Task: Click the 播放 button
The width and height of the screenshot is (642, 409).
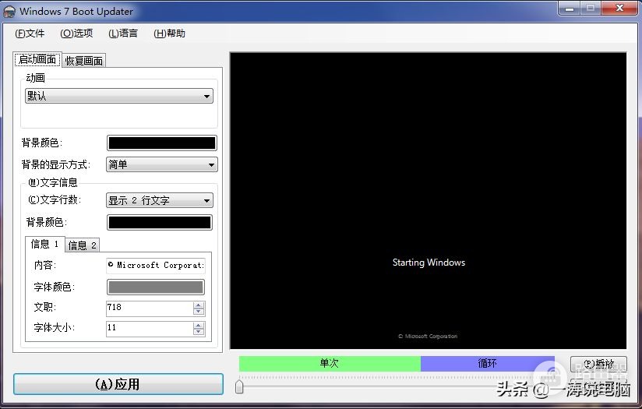Action: [598, 364]
